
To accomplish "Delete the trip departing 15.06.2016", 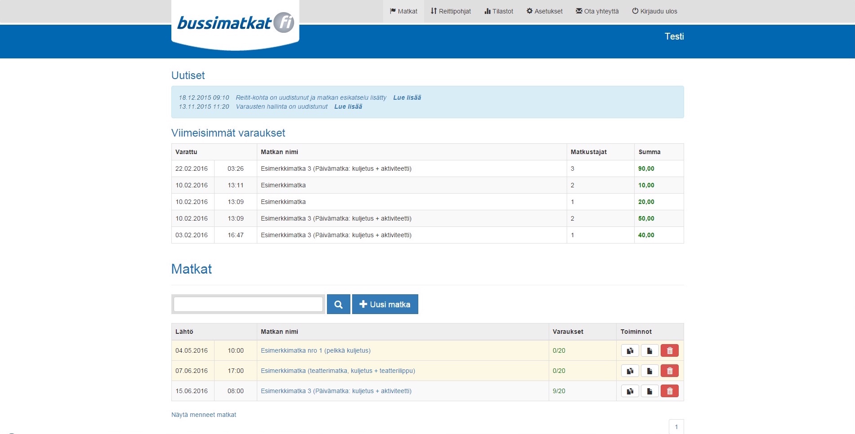I will click(x=669, y=391).
